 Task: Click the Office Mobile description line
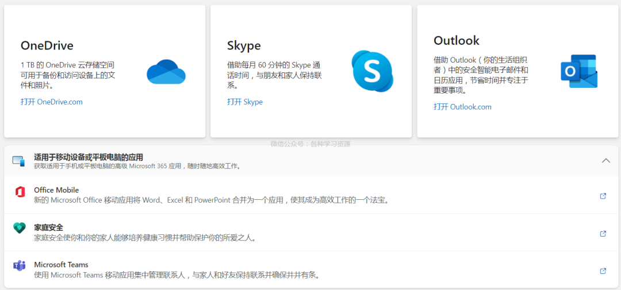pos(212,200)
